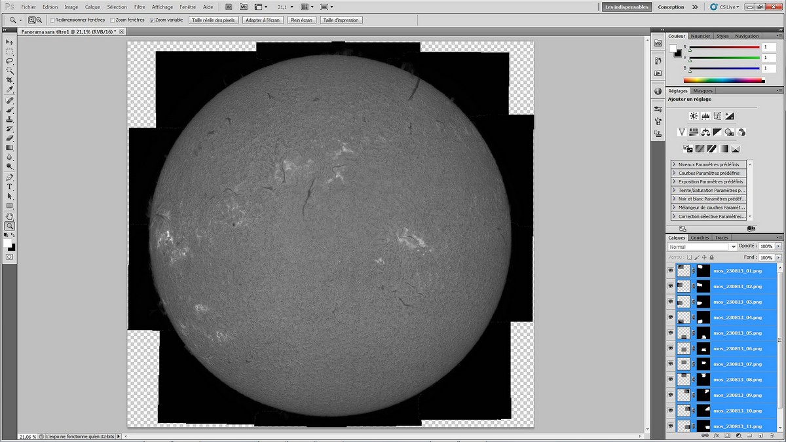Select the Move tool
The height and width of the screenshot is (442, 786).
[x=10, y=42]
